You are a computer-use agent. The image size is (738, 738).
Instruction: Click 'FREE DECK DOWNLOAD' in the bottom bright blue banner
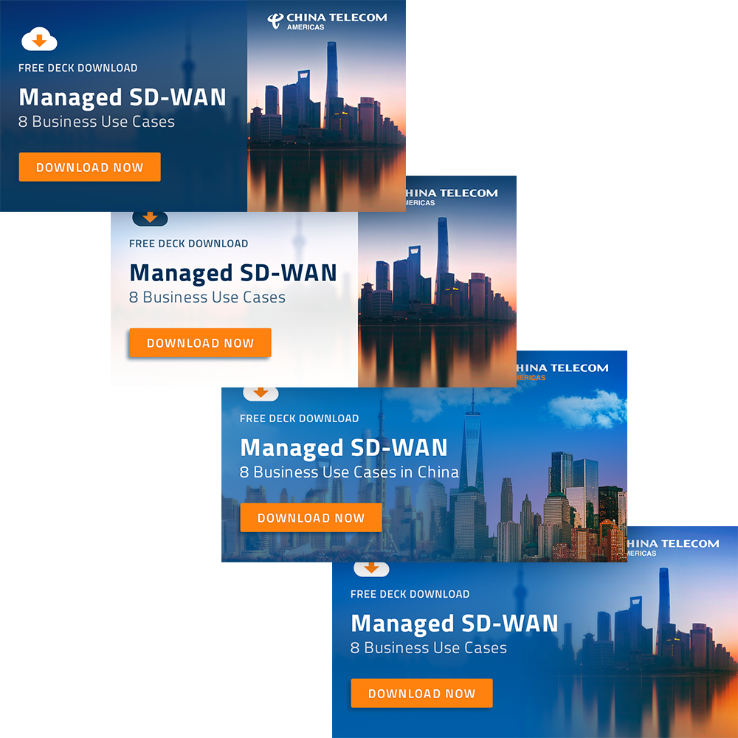coord(410,594)
